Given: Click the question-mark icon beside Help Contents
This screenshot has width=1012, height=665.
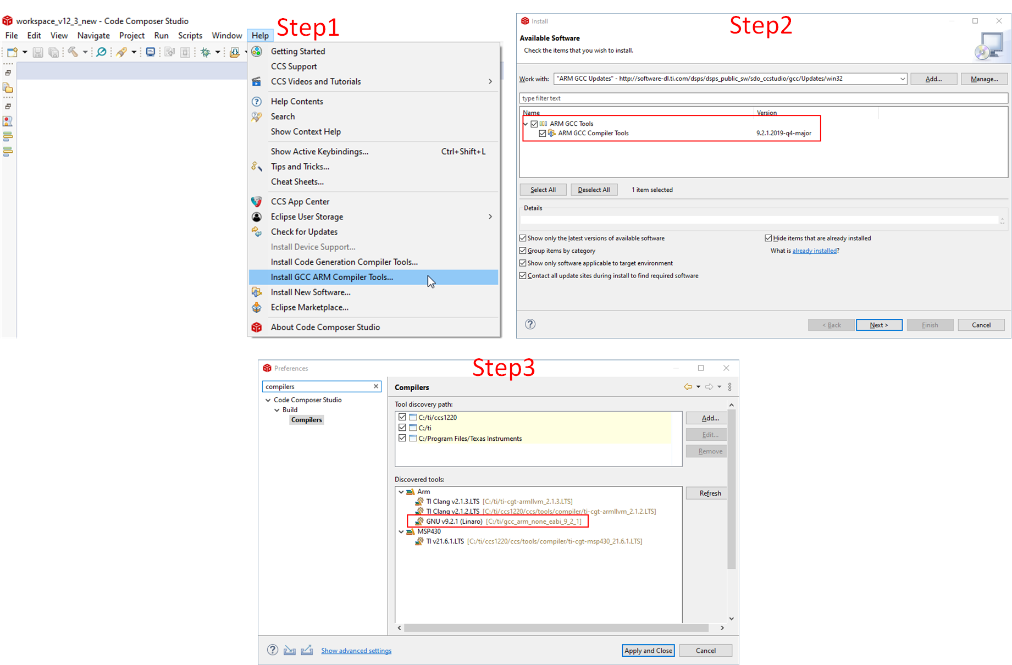Looking at the screenshot, I should tap(257, 101).
